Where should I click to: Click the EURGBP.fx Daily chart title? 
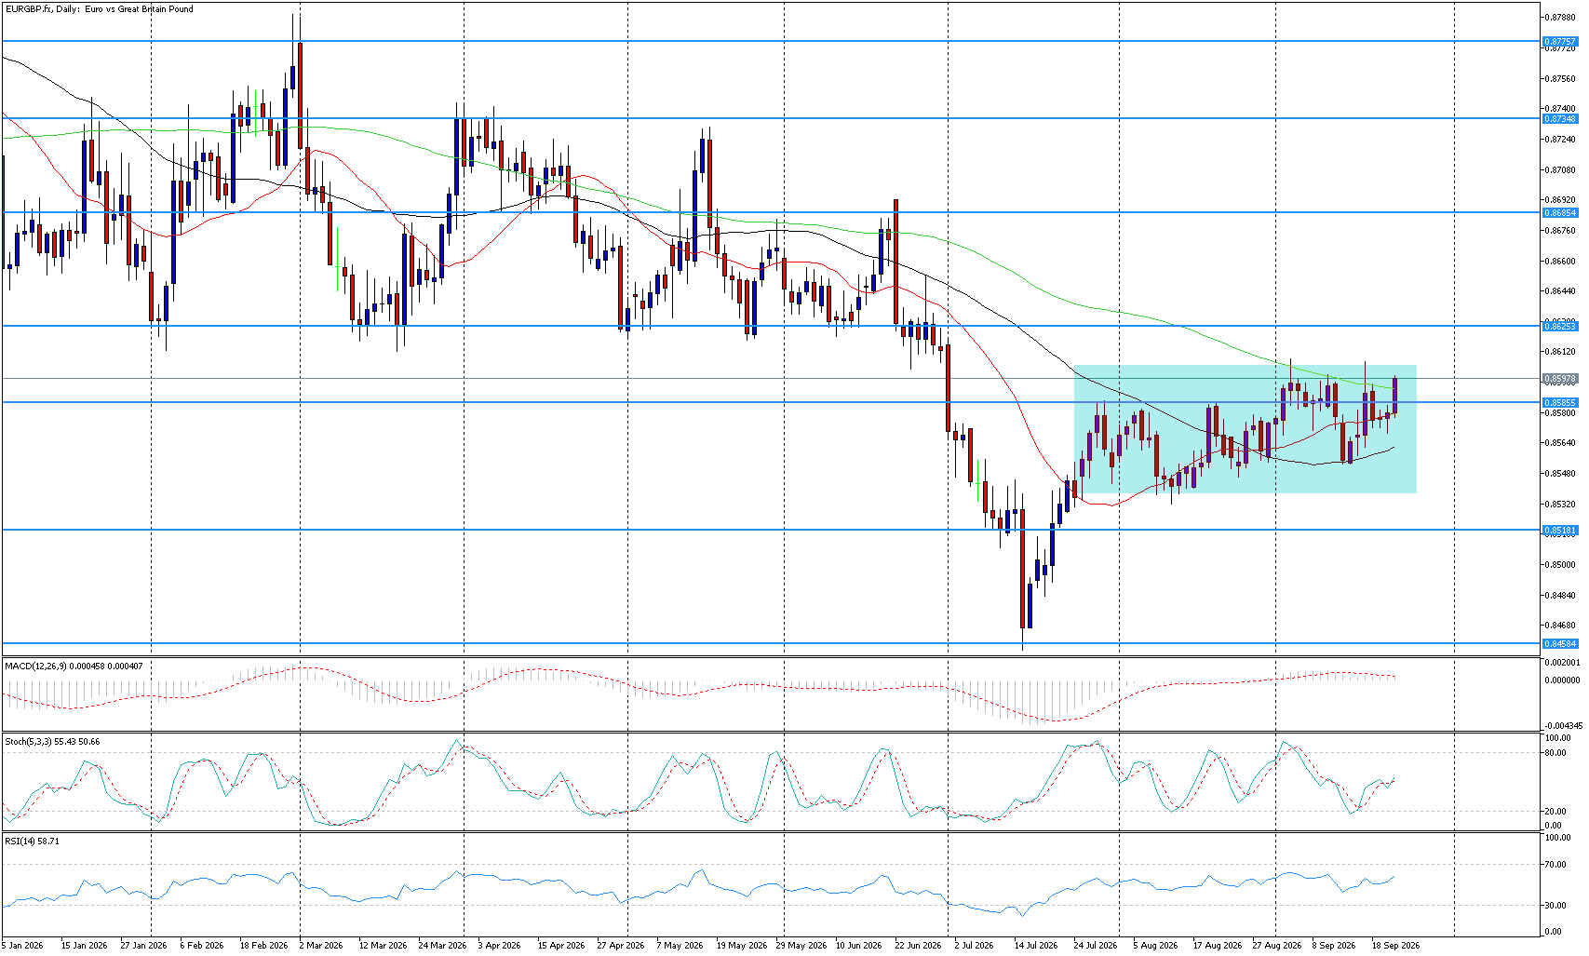click(100, 9)
